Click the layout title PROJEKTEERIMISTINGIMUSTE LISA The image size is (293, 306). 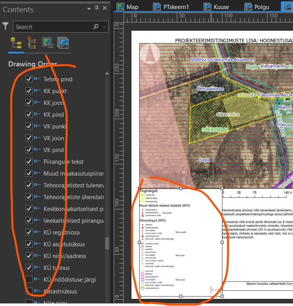(234, 40)
